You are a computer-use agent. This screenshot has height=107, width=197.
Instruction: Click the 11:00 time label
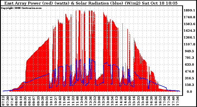[x=64, y=101]
